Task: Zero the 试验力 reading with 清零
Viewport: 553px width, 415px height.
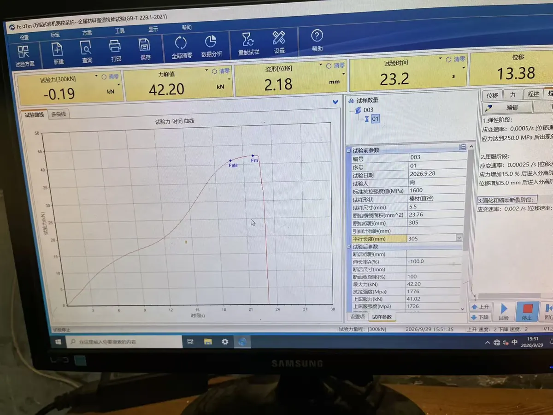Action: click(x=110, y=77)
